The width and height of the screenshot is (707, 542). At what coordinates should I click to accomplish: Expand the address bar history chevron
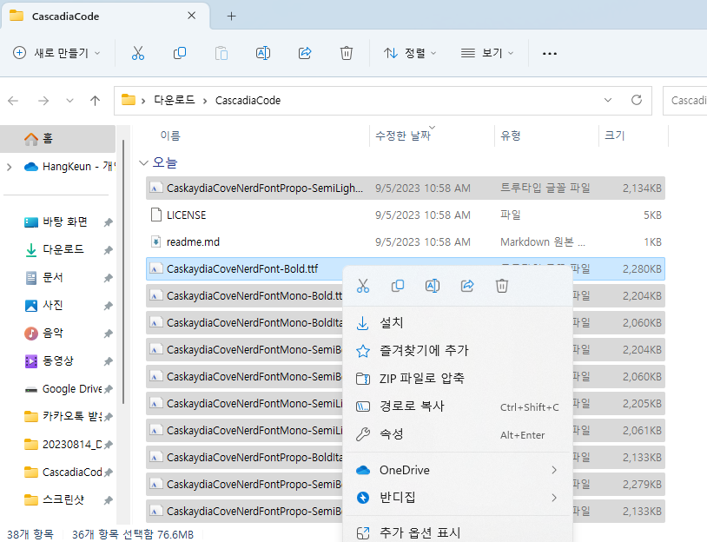(608, 100)
